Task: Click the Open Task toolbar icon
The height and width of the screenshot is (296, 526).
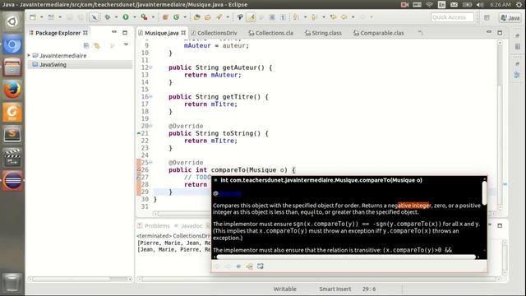Action: point(208,17)
